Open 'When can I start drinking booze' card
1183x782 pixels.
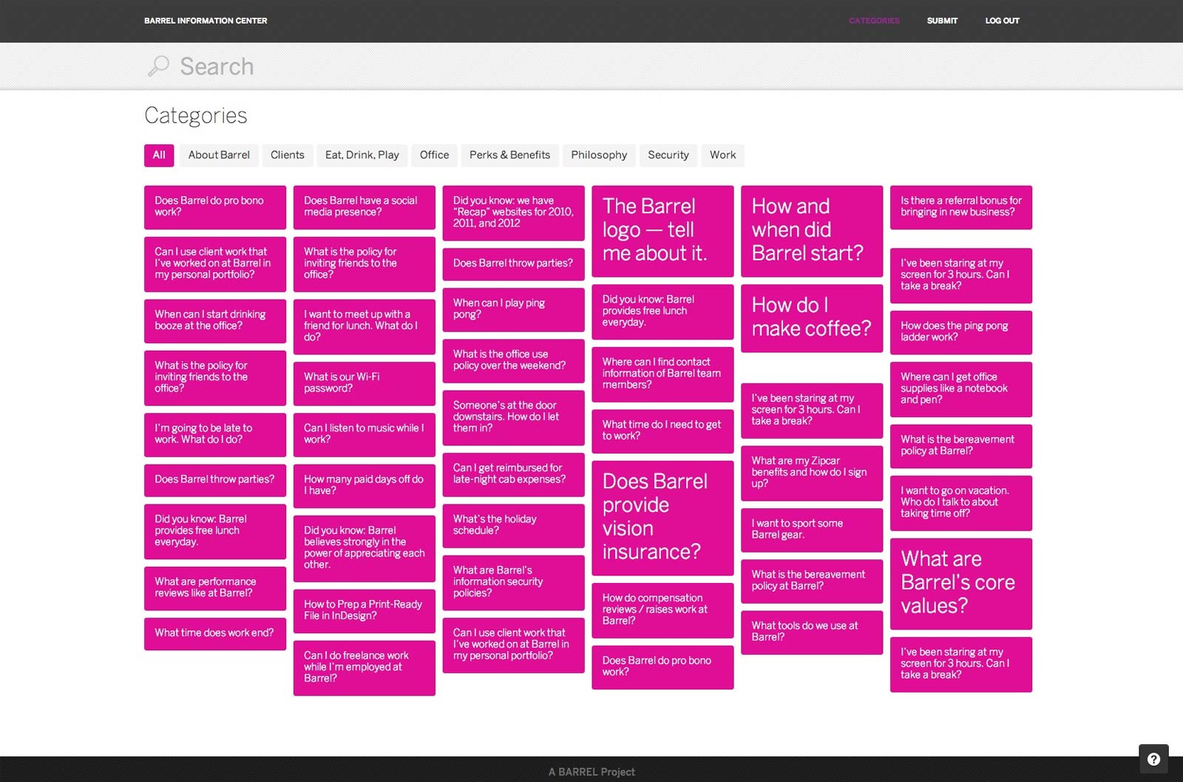point(215,320)
